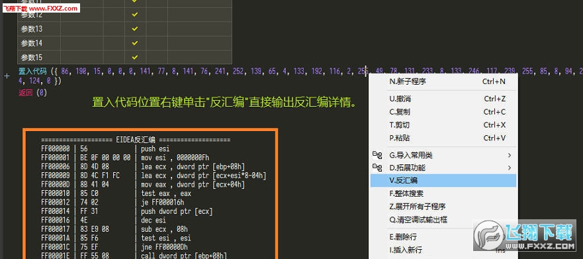Toggle the checkmark in the 参数14 row
583x259 pixels.
[x=135, y=43]
